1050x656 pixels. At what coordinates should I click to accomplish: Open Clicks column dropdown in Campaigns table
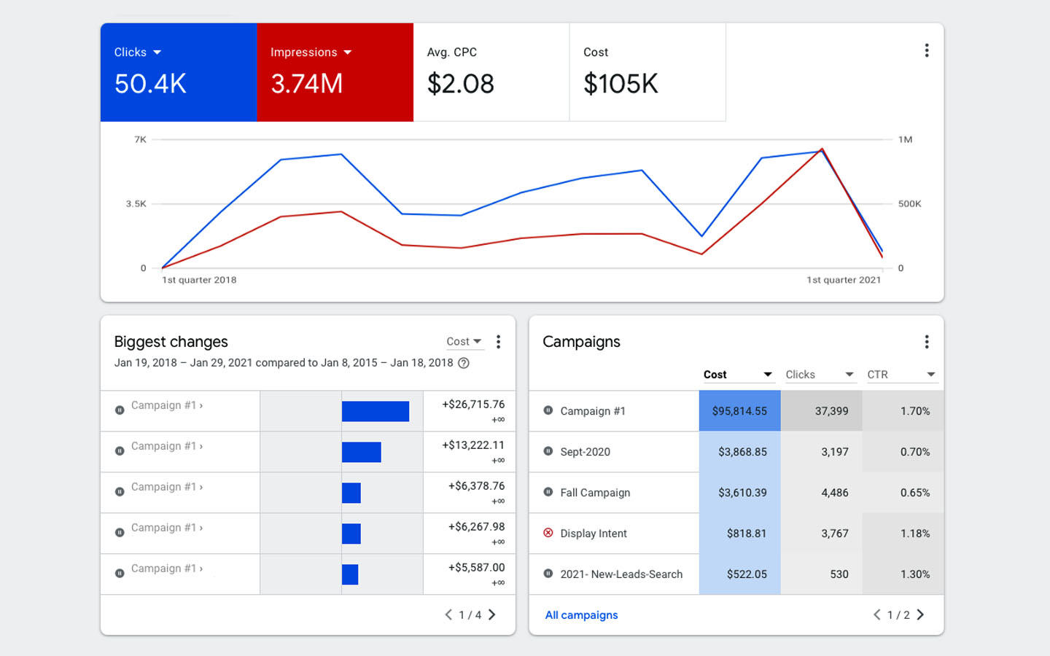click(820, 375)
